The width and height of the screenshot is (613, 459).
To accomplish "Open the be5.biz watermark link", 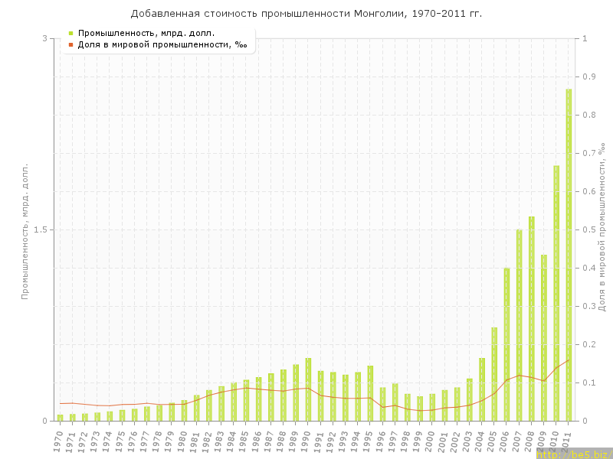I will coord(574,454).
